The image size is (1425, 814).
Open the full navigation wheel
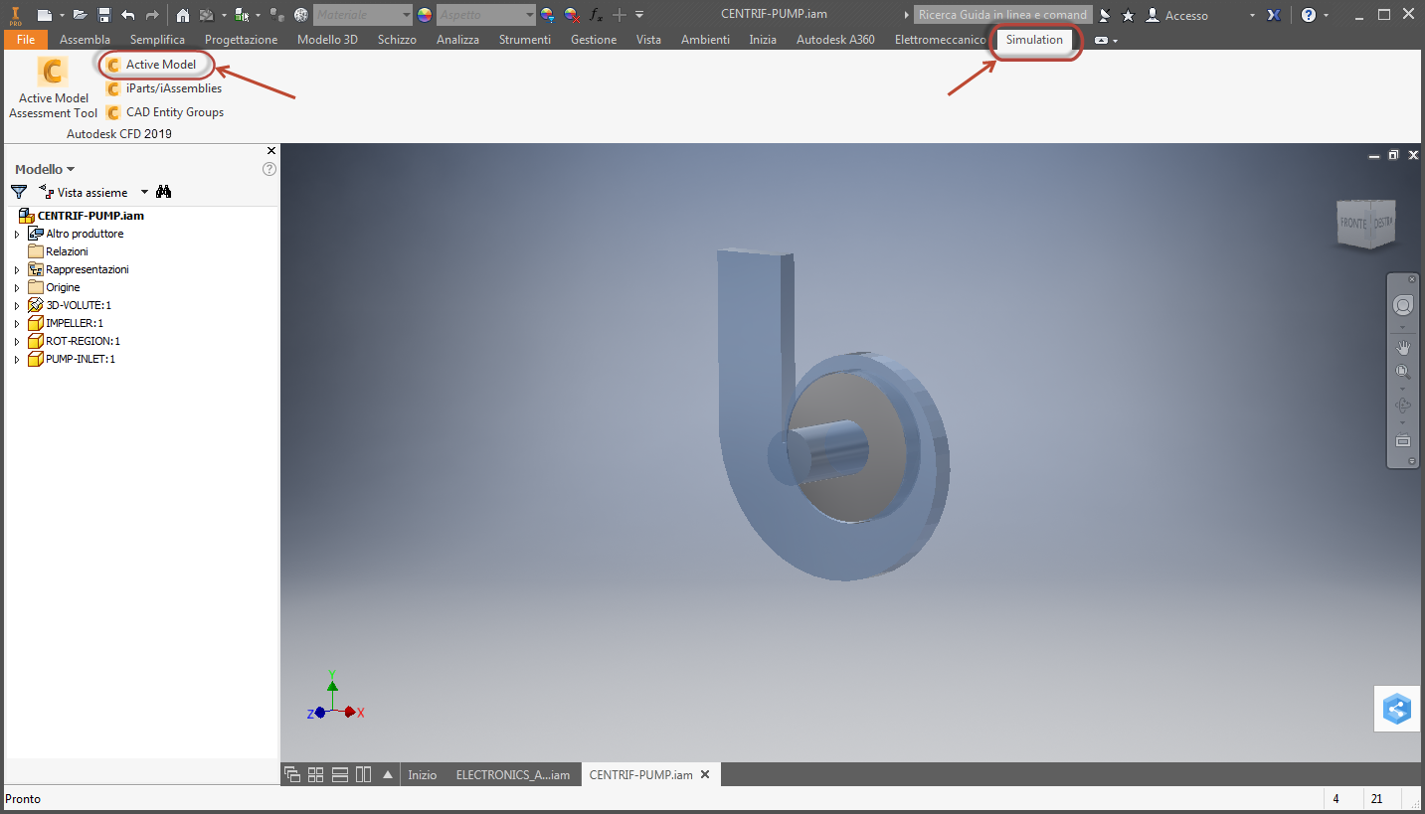pos(1403,304)
